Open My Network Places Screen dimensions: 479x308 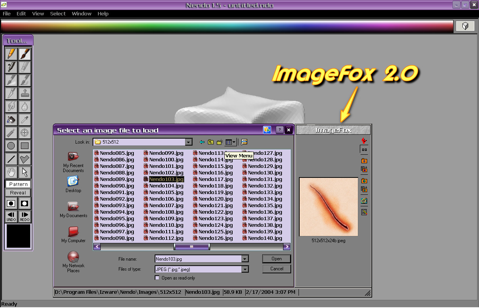73,262
